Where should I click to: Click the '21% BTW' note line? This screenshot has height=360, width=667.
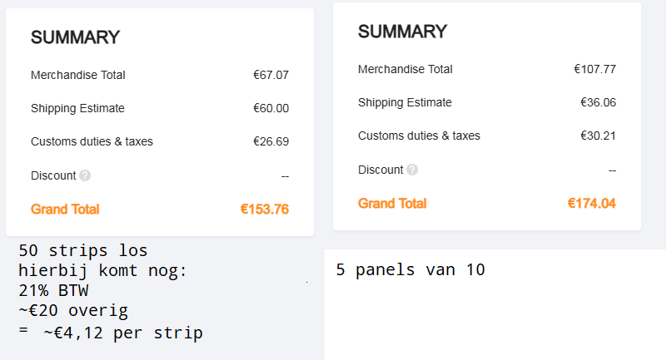pos(53,291)
